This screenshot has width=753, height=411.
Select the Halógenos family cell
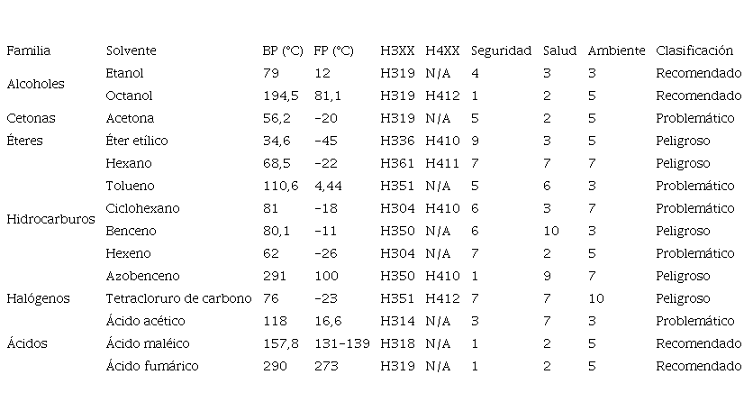[38, 298]
